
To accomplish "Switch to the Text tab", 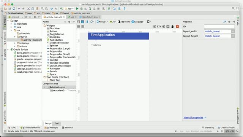I will (x=57, y=123).
